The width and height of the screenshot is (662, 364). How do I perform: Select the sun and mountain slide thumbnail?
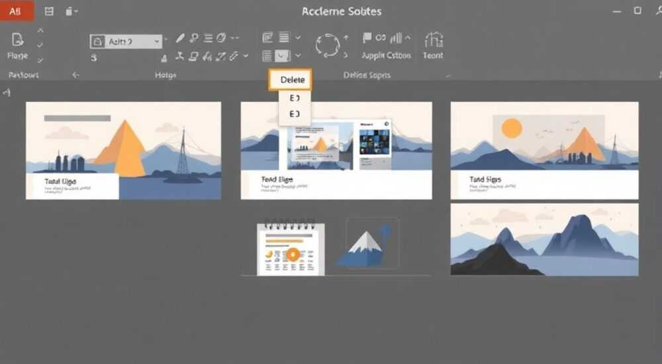[545, 150]
